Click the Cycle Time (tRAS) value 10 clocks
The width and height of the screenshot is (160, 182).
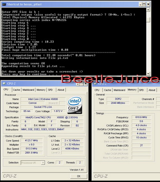coord(141,138)
